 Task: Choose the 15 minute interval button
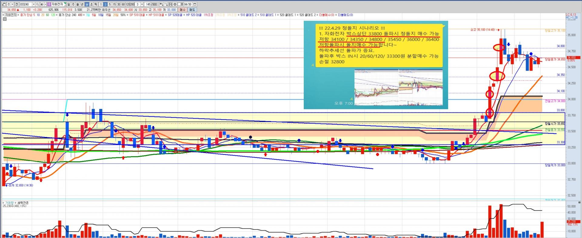pos(114,4)
